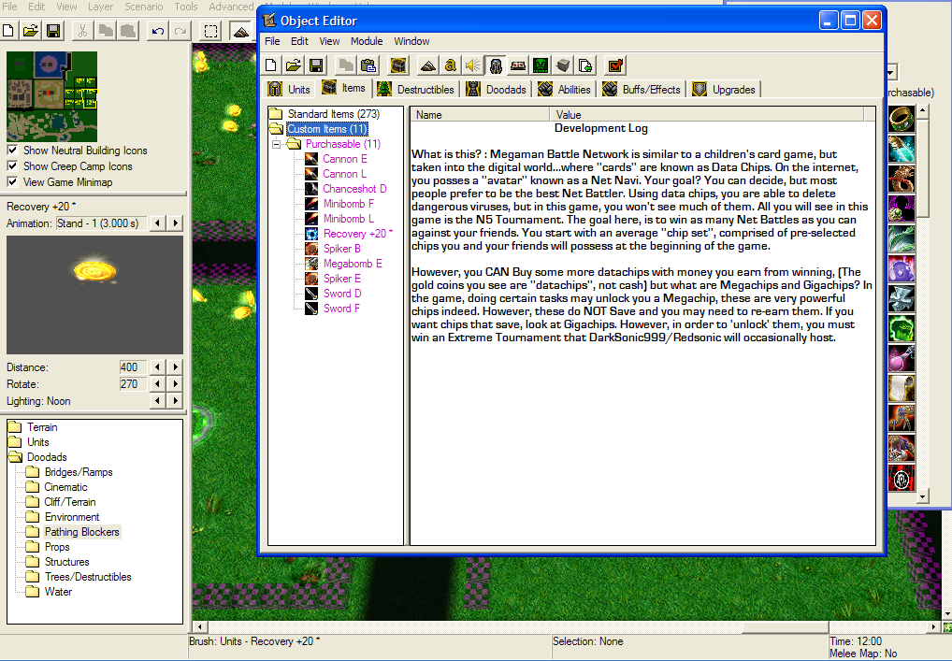
Task: Click next Lighting arrow beside Noon
Action: pyautogui.click(x=176, y=400)
